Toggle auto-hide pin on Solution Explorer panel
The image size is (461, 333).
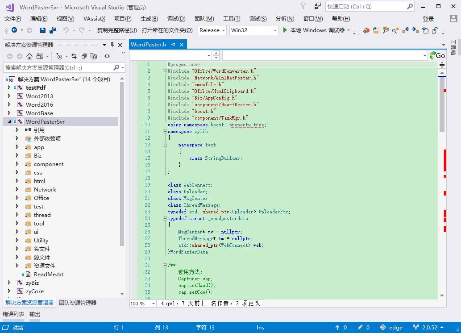pyautogui.click(x=112, y=45)
